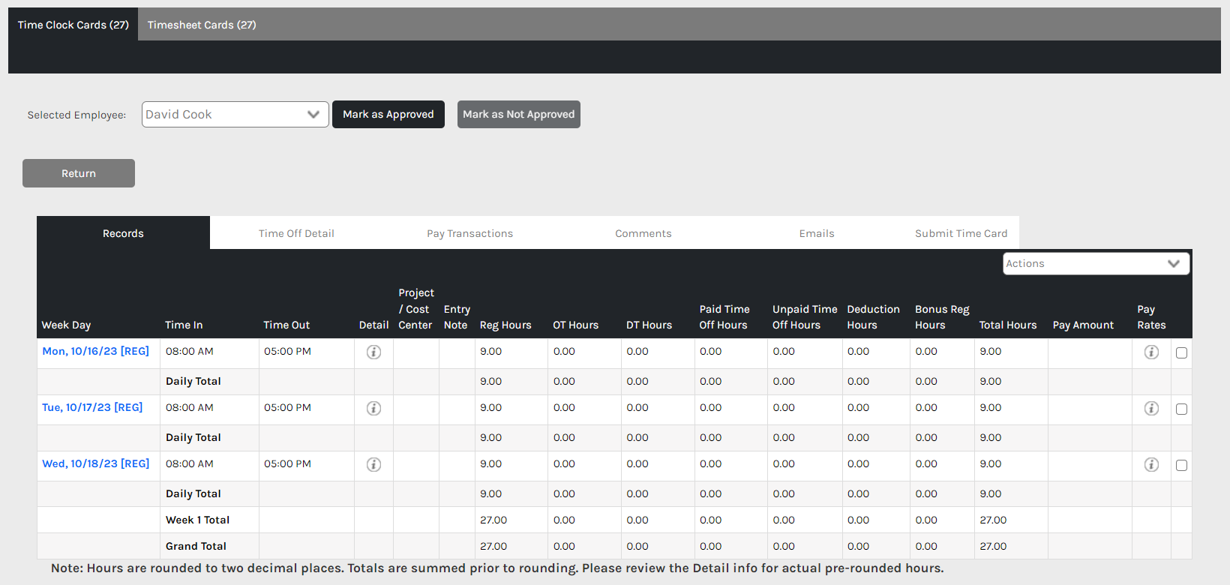Select the Records tab
This screenshot has width=1230, height=585.
point(123,233)
